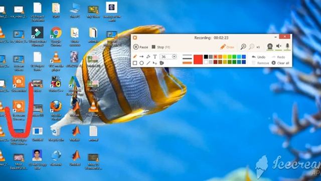Open the Icecream Screen Recorder shortcut
The height and width of the screenshot is (181, 321).
[19, 110]
